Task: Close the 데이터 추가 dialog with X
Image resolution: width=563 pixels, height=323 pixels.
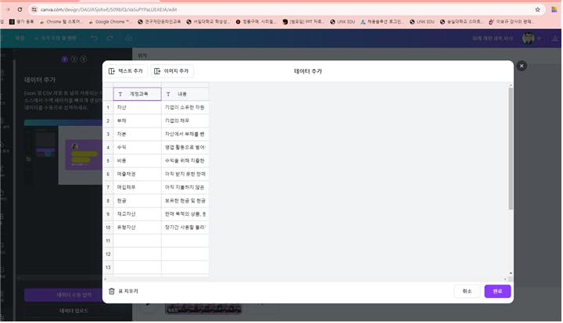Action: click(522, 66)
